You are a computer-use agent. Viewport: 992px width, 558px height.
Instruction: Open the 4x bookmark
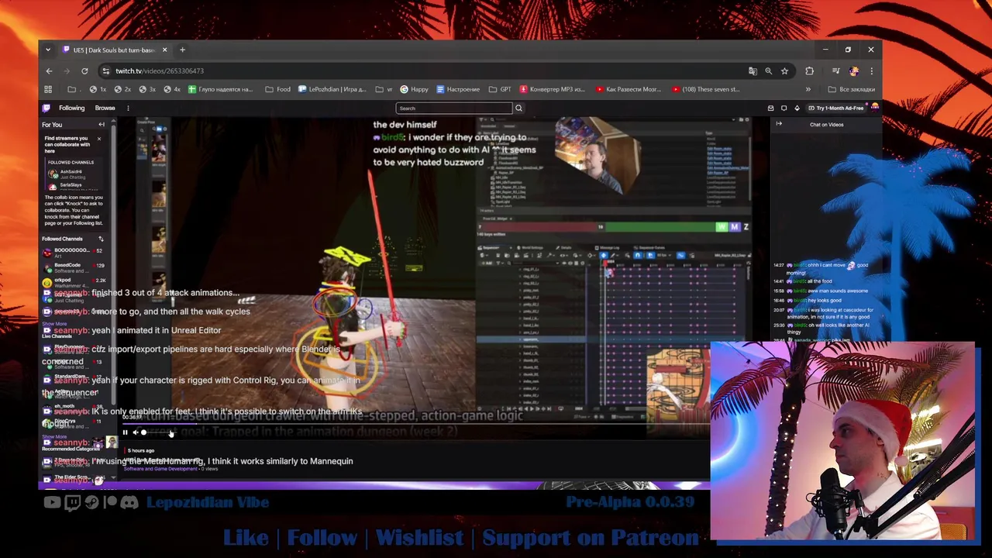172,89
